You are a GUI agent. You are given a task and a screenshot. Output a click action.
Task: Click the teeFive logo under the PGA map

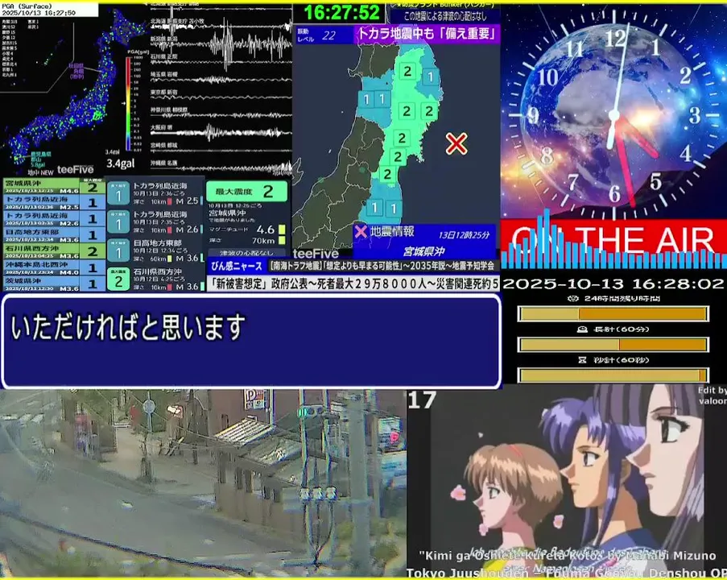tap(75, 170)
